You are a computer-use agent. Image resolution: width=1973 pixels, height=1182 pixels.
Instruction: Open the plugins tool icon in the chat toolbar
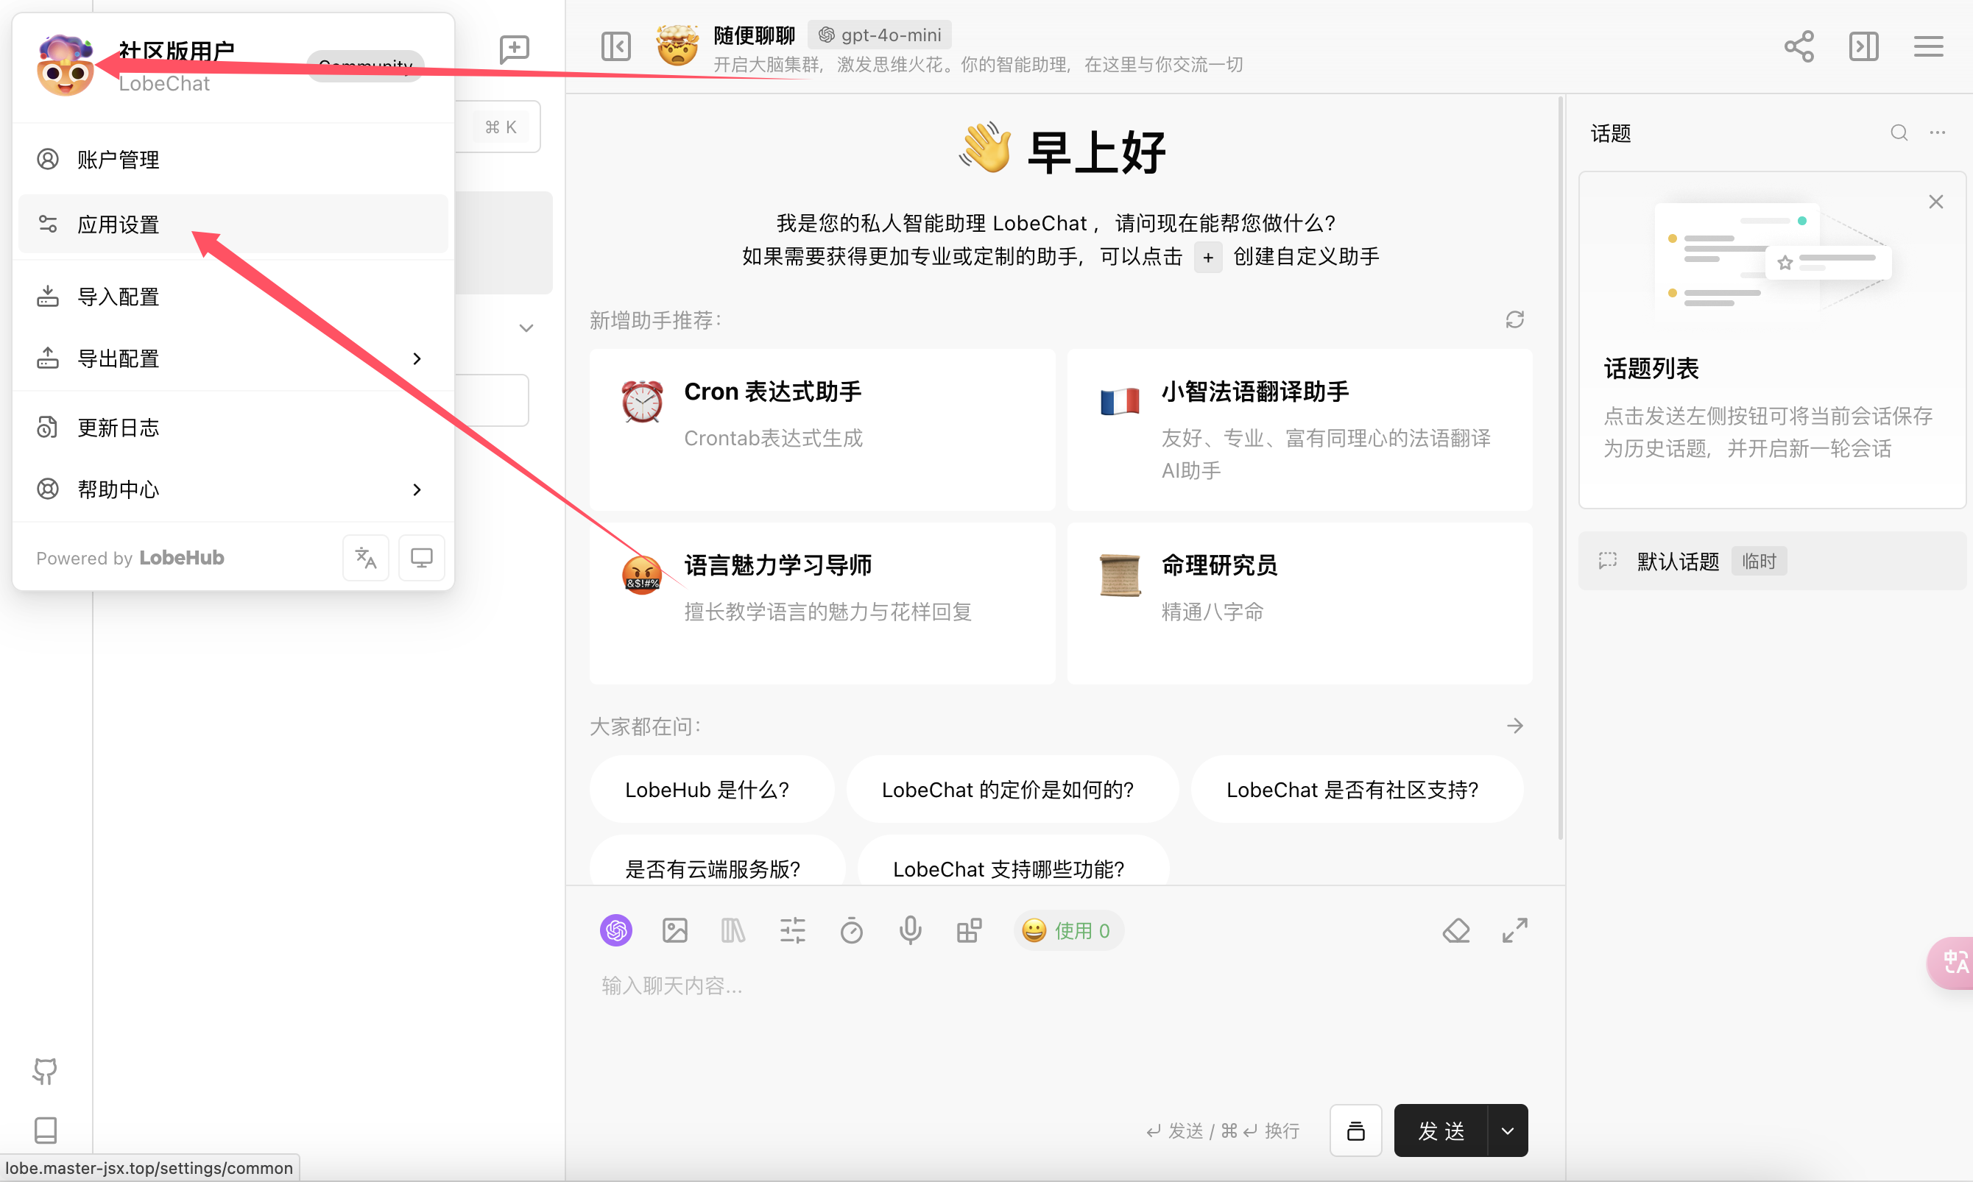point(969,930)
